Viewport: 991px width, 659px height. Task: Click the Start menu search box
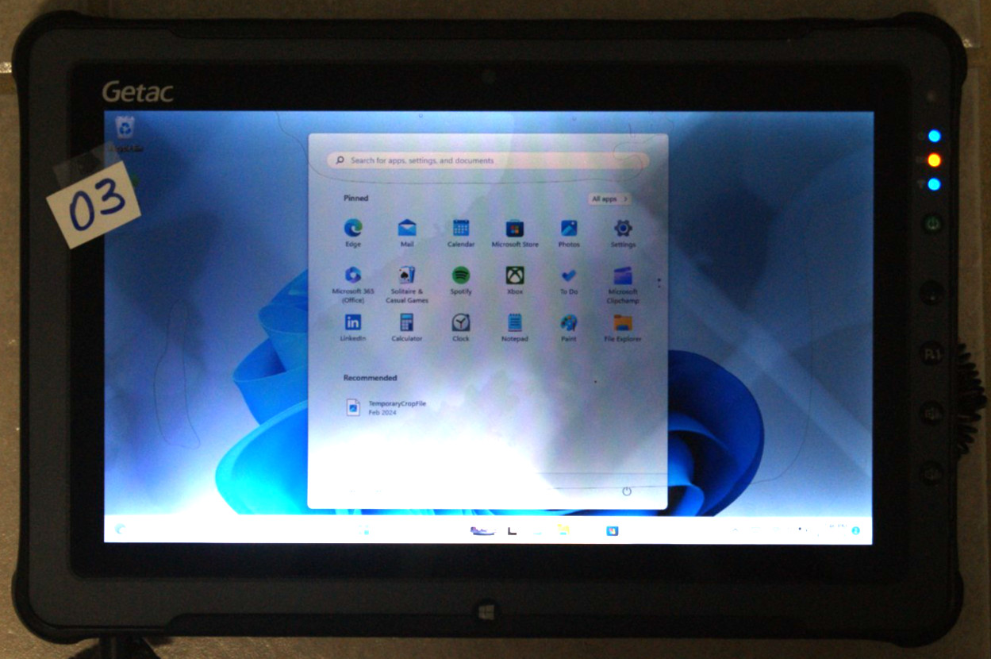[x=488, y=160]
